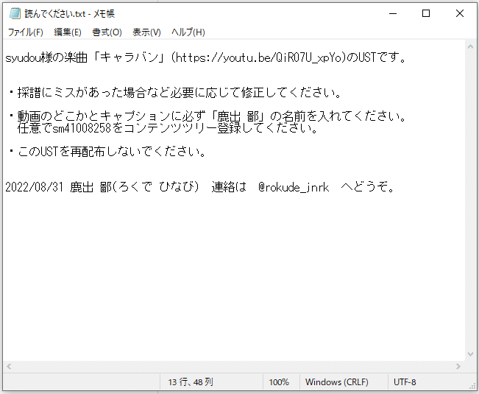Viewport: 479px width, 394px height.
Task: Click the UTF-8 encoding status entry
Action: point(405,382)
